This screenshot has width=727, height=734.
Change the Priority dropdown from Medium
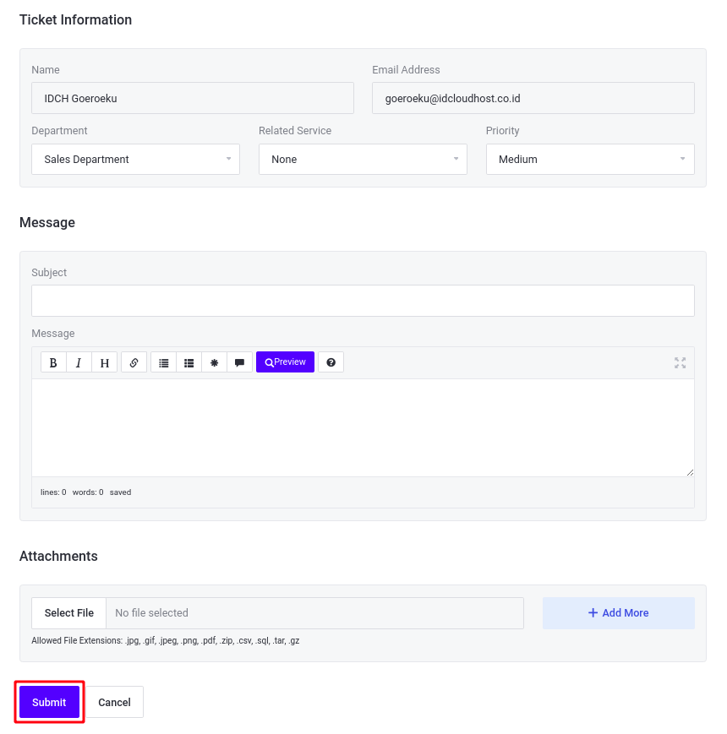590,159
